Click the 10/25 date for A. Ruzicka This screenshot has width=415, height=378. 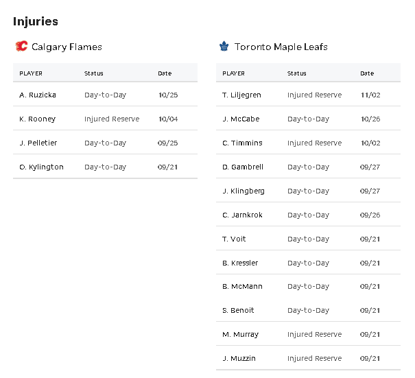(168, 95)
